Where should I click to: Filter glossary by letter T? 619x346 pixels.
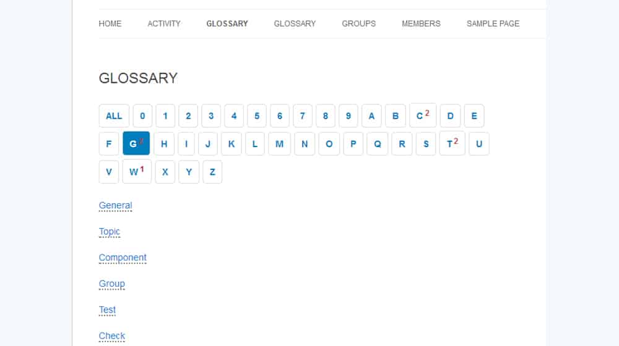pyautogui.click(x=452, y=143)
